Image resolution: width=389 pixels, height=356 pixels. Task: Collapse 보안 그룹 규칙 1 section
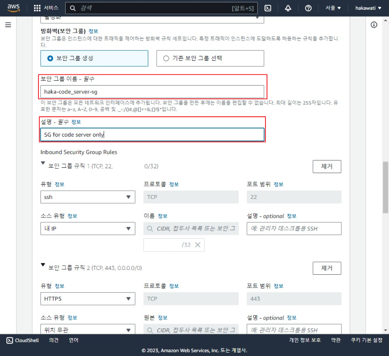(42, 163)
